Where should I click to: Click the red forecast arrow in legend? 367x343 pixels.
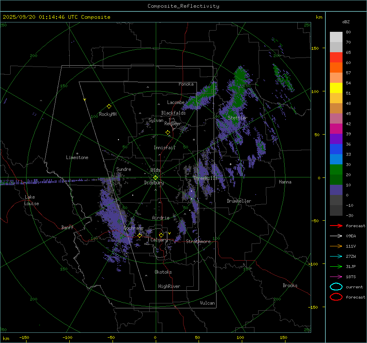pos(336,226)
